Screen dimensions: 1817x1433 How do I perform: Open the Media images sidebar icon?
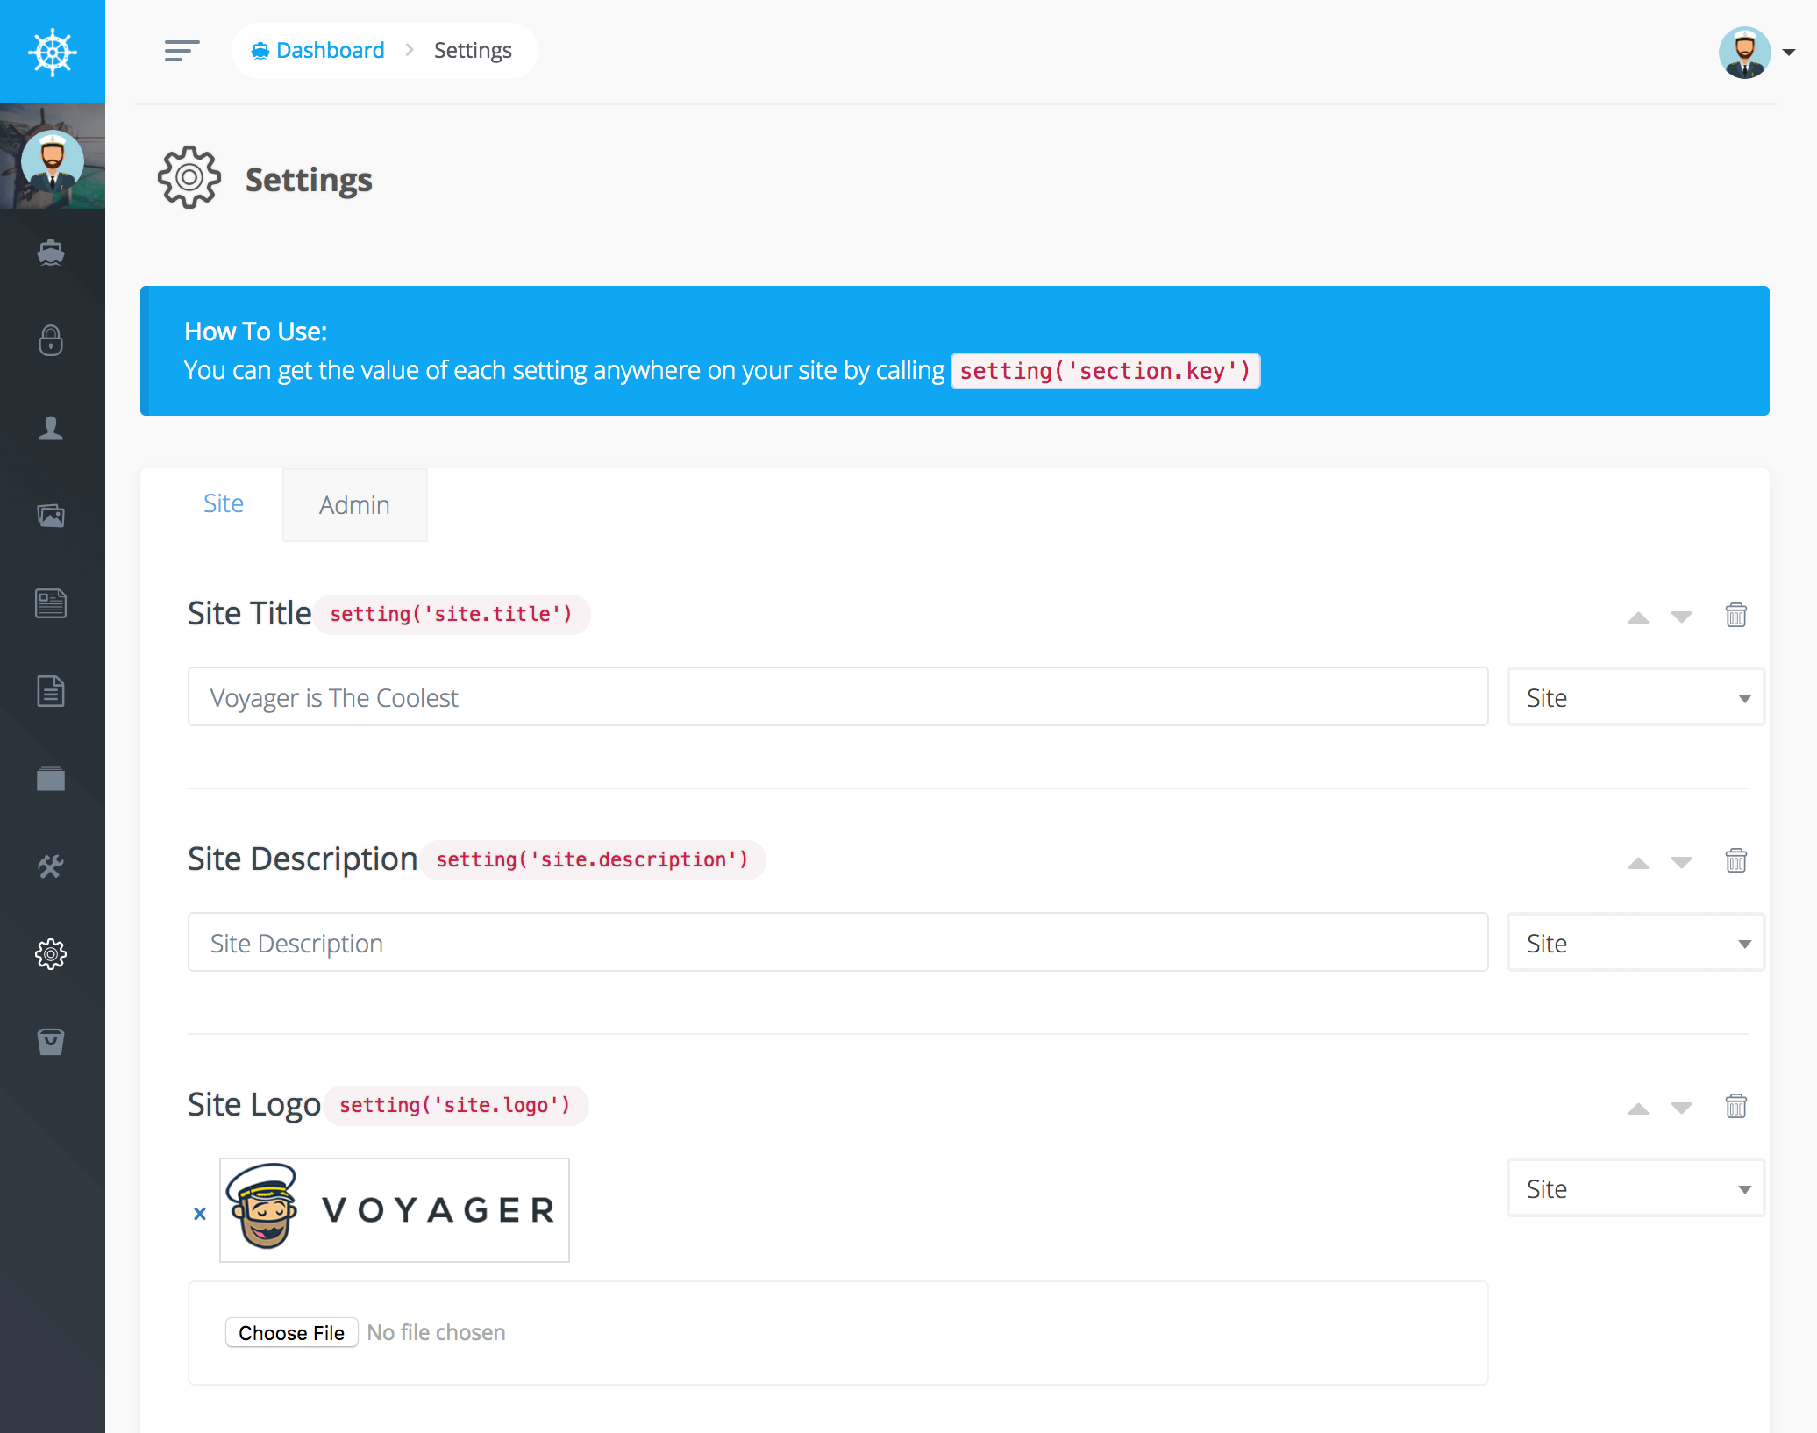coord(51,516)
